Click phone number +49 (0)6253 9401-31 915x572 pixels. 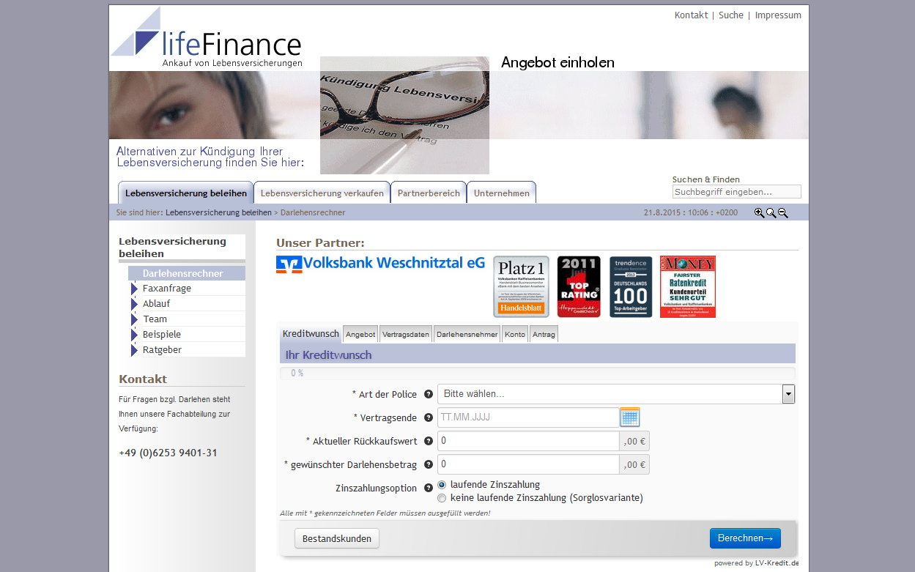(x=168, y=453)
